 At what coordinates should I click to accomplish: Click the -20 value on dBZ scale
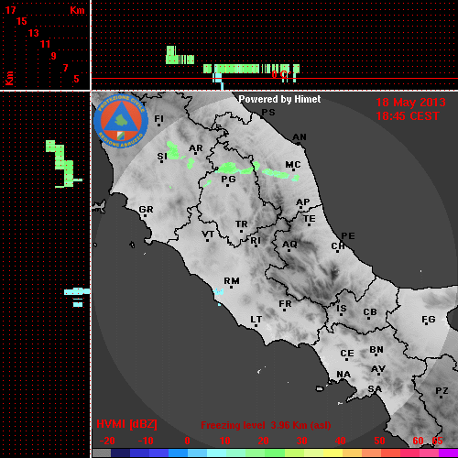point(107,441)
